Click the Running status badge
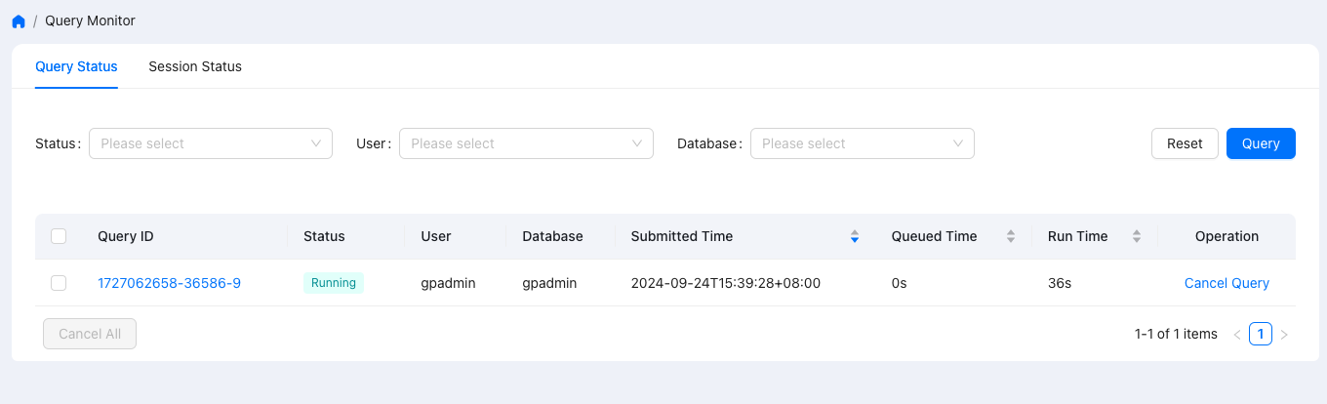The height and width of the screenshot is (404, 1327). 333,283
